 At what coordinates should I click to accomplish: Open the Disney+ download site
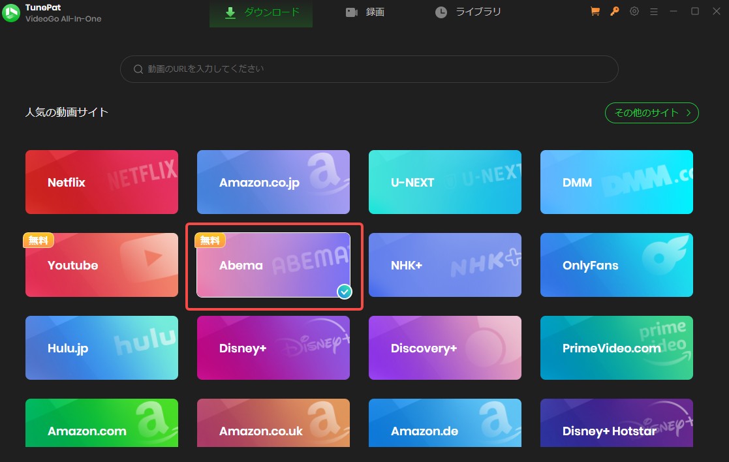273,348
